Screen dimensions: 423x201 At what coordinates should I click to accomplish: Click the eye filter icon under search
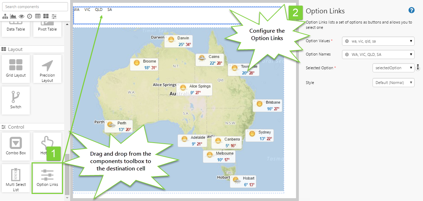pyautogui.click(x=21, y=16)
